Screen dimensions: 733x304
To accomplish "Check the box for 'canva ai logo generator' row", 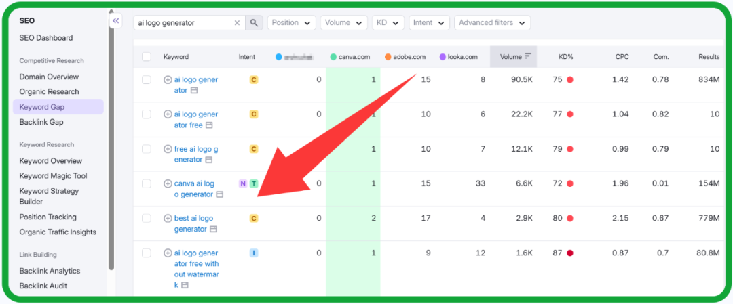I will tap(147, 183).
